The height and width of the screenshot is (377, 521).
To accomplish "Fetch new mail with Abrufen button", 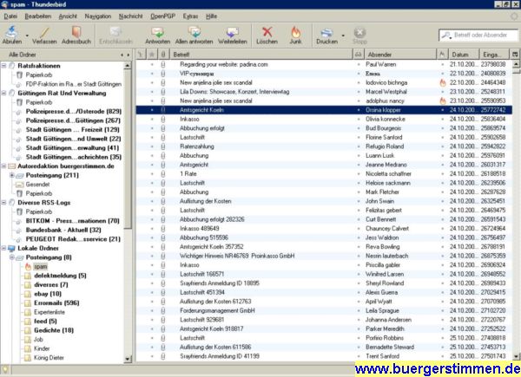I will (11, 35).
